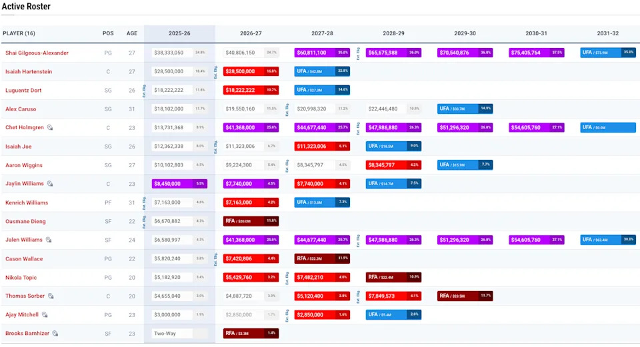Select Jalen Williams's $6,580,997 salary cell
640x347 pixels.
click(179, 240)
